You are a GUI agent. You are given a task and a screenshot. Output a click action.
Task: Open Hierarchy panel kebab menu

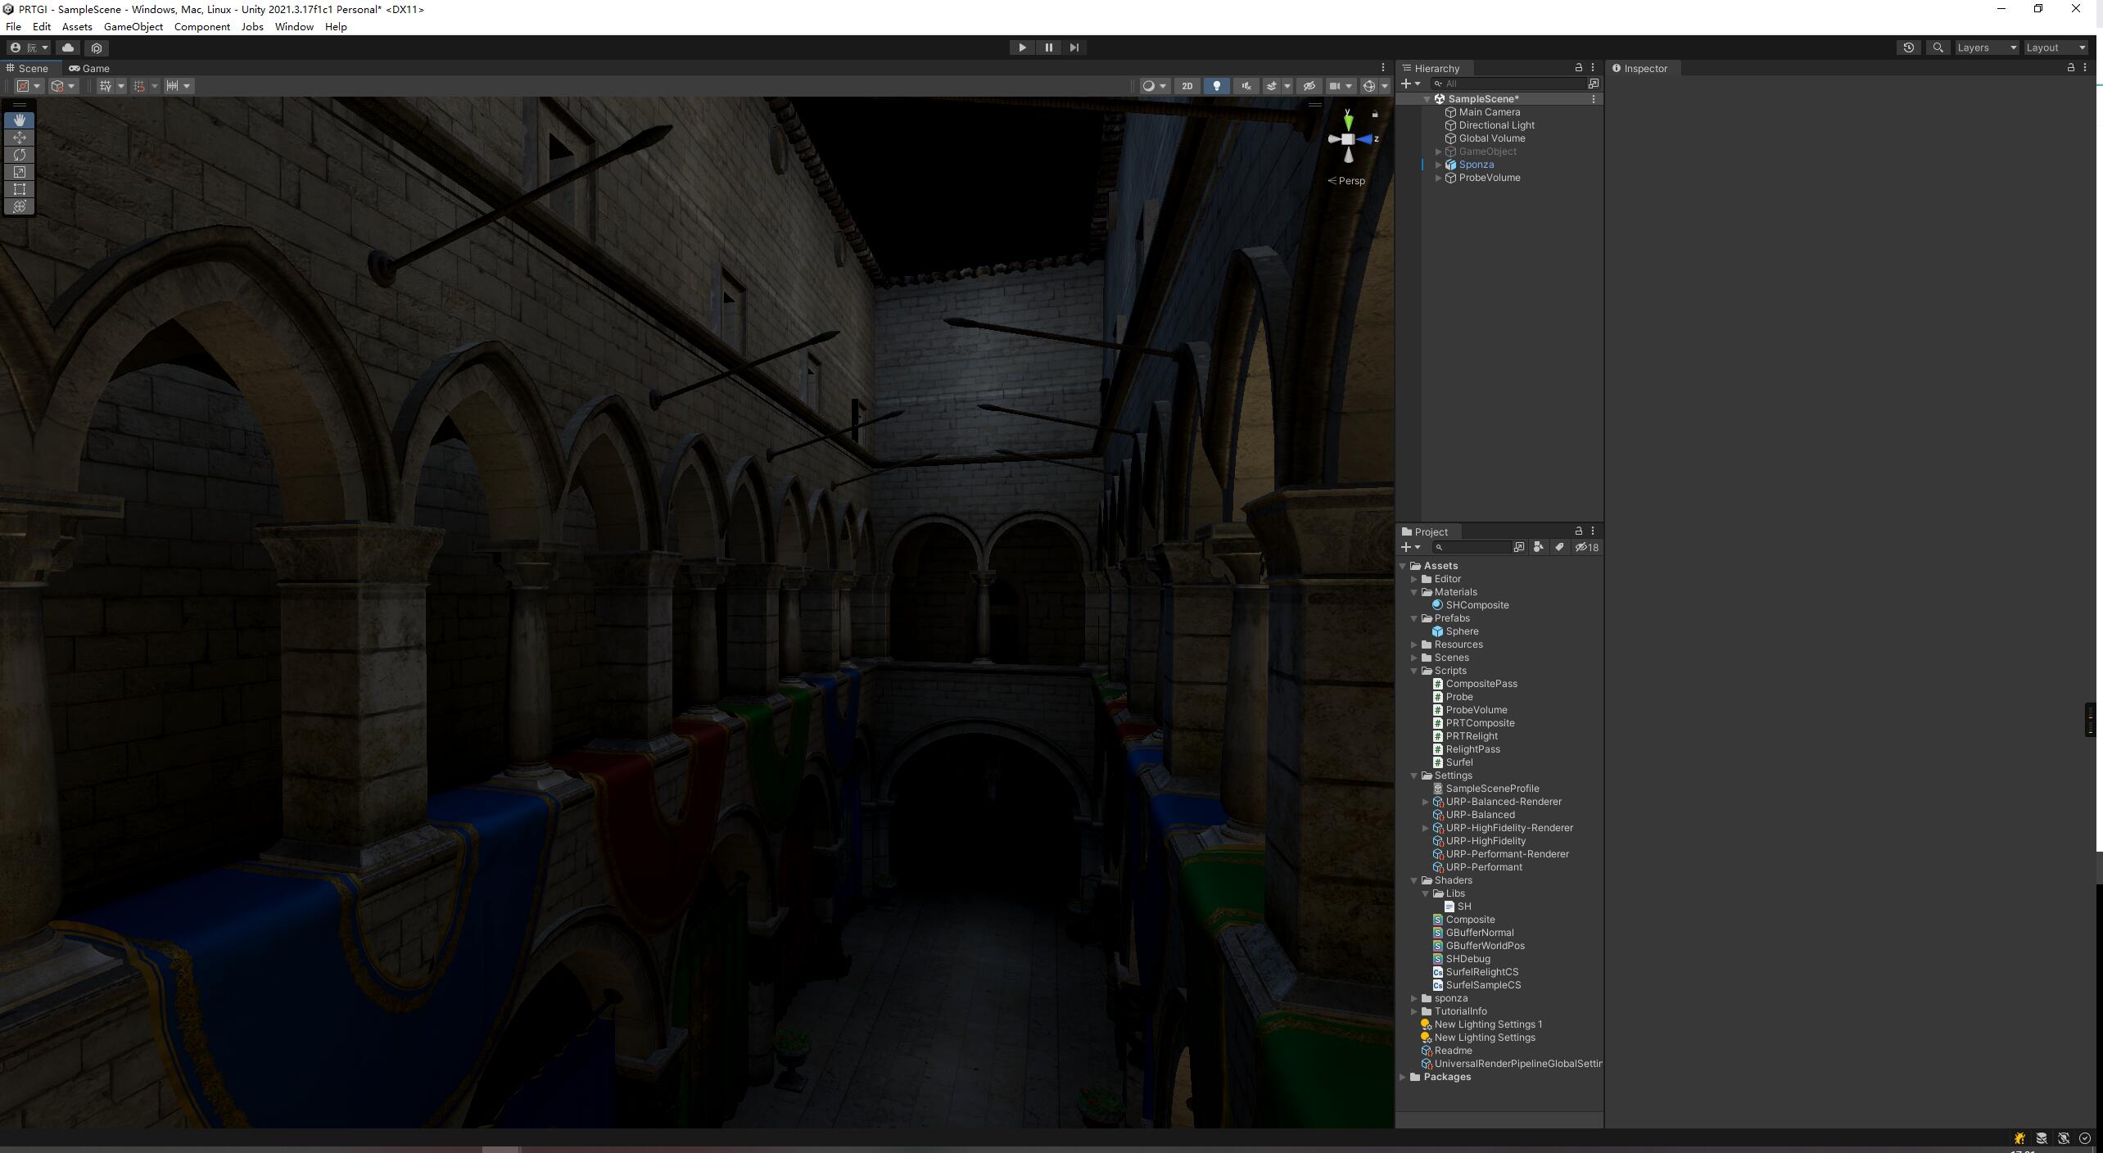[1593, 67]
